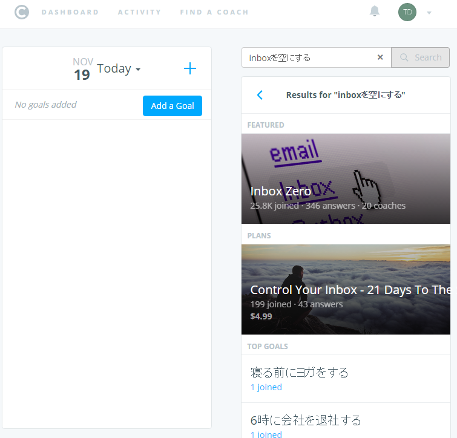Open the Today date dropdown
This screenshot has height=438, width=457.
tap(119, 68)
